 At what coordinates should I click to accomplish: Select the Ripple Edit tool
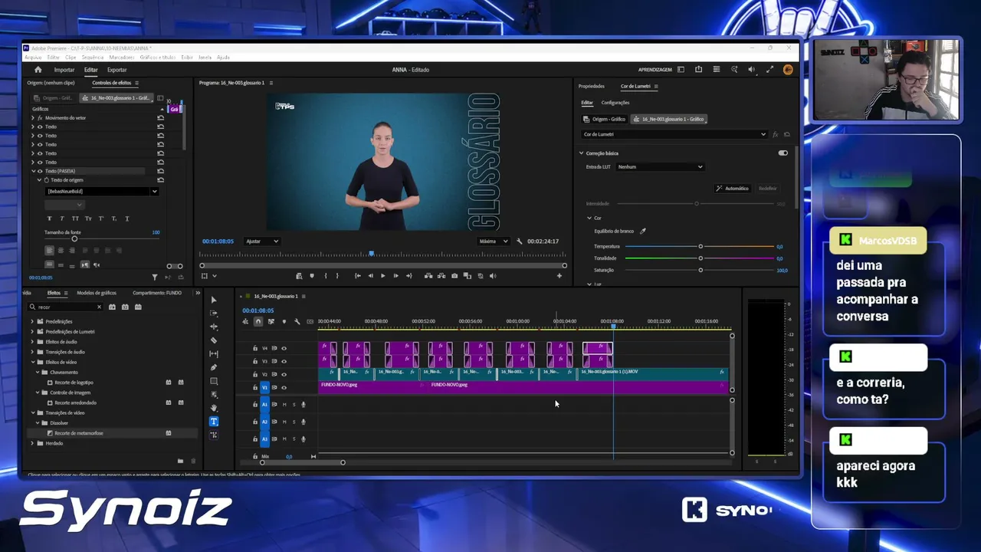[214, 327]
